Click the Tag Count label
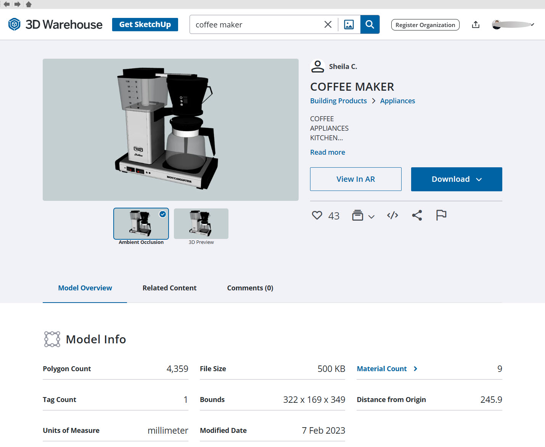Viewport: 545px width, 447px height. point(59,399)
